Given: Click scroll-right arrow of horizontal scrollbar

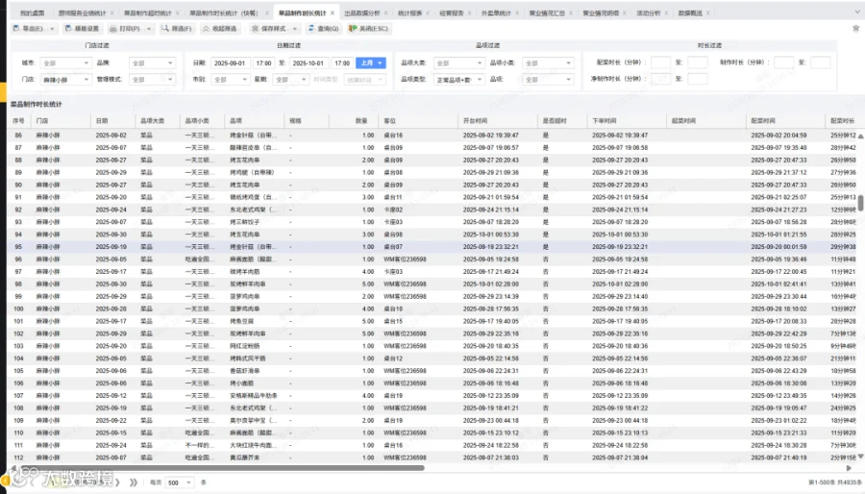Looking at the screenshot, I should pos(849,468).
